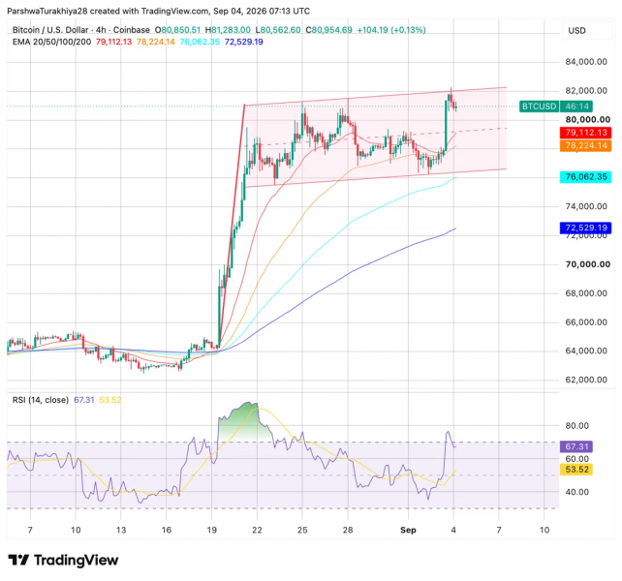Click the 10 date label left of 13
Screen dimensions: 622x581
coord(76,530)
